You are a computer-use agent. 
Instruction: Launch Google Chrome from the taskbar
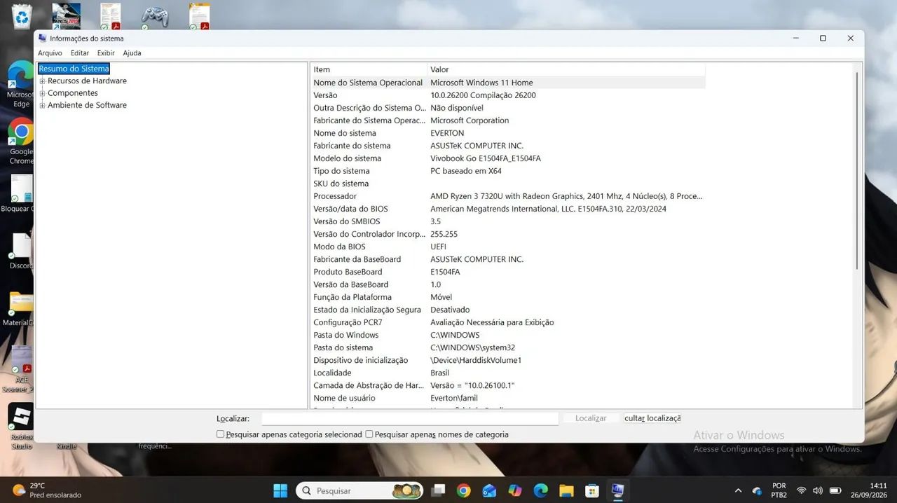(x=463, y=490)
